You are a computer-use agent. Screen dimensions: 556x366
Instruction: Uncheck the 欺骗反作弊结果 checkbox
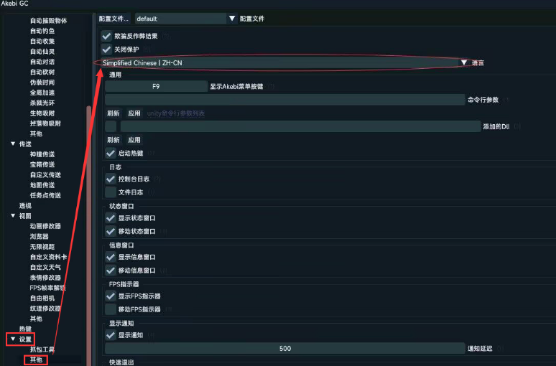[106, 36]
